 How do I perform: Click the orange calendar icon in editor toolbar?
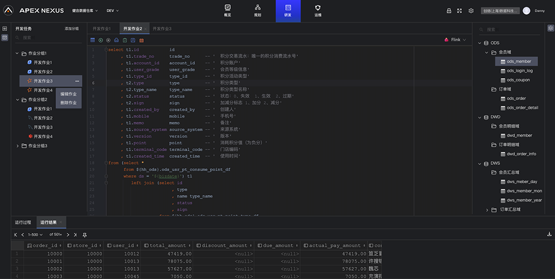(x=142, y=40)
